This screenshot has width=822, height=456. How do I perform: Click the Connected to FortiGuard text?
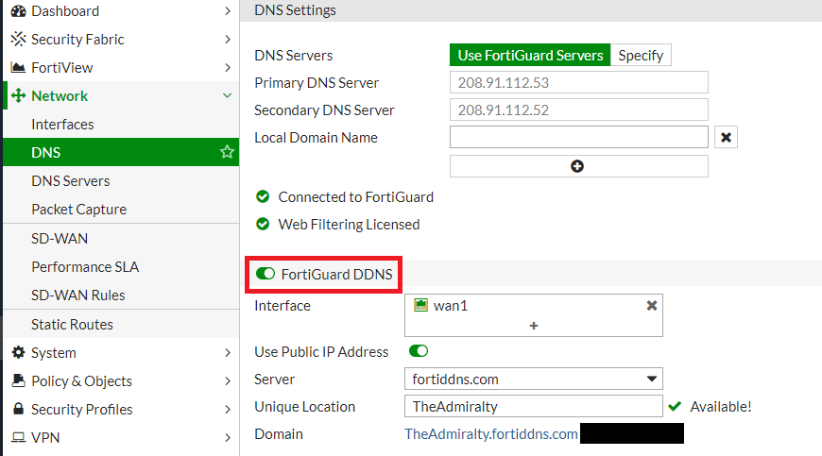355,197
